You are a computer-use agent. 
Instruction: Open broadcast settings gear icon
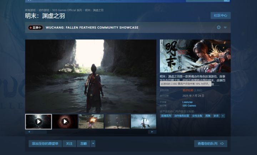pyautogui.click(x=219, y=27)
